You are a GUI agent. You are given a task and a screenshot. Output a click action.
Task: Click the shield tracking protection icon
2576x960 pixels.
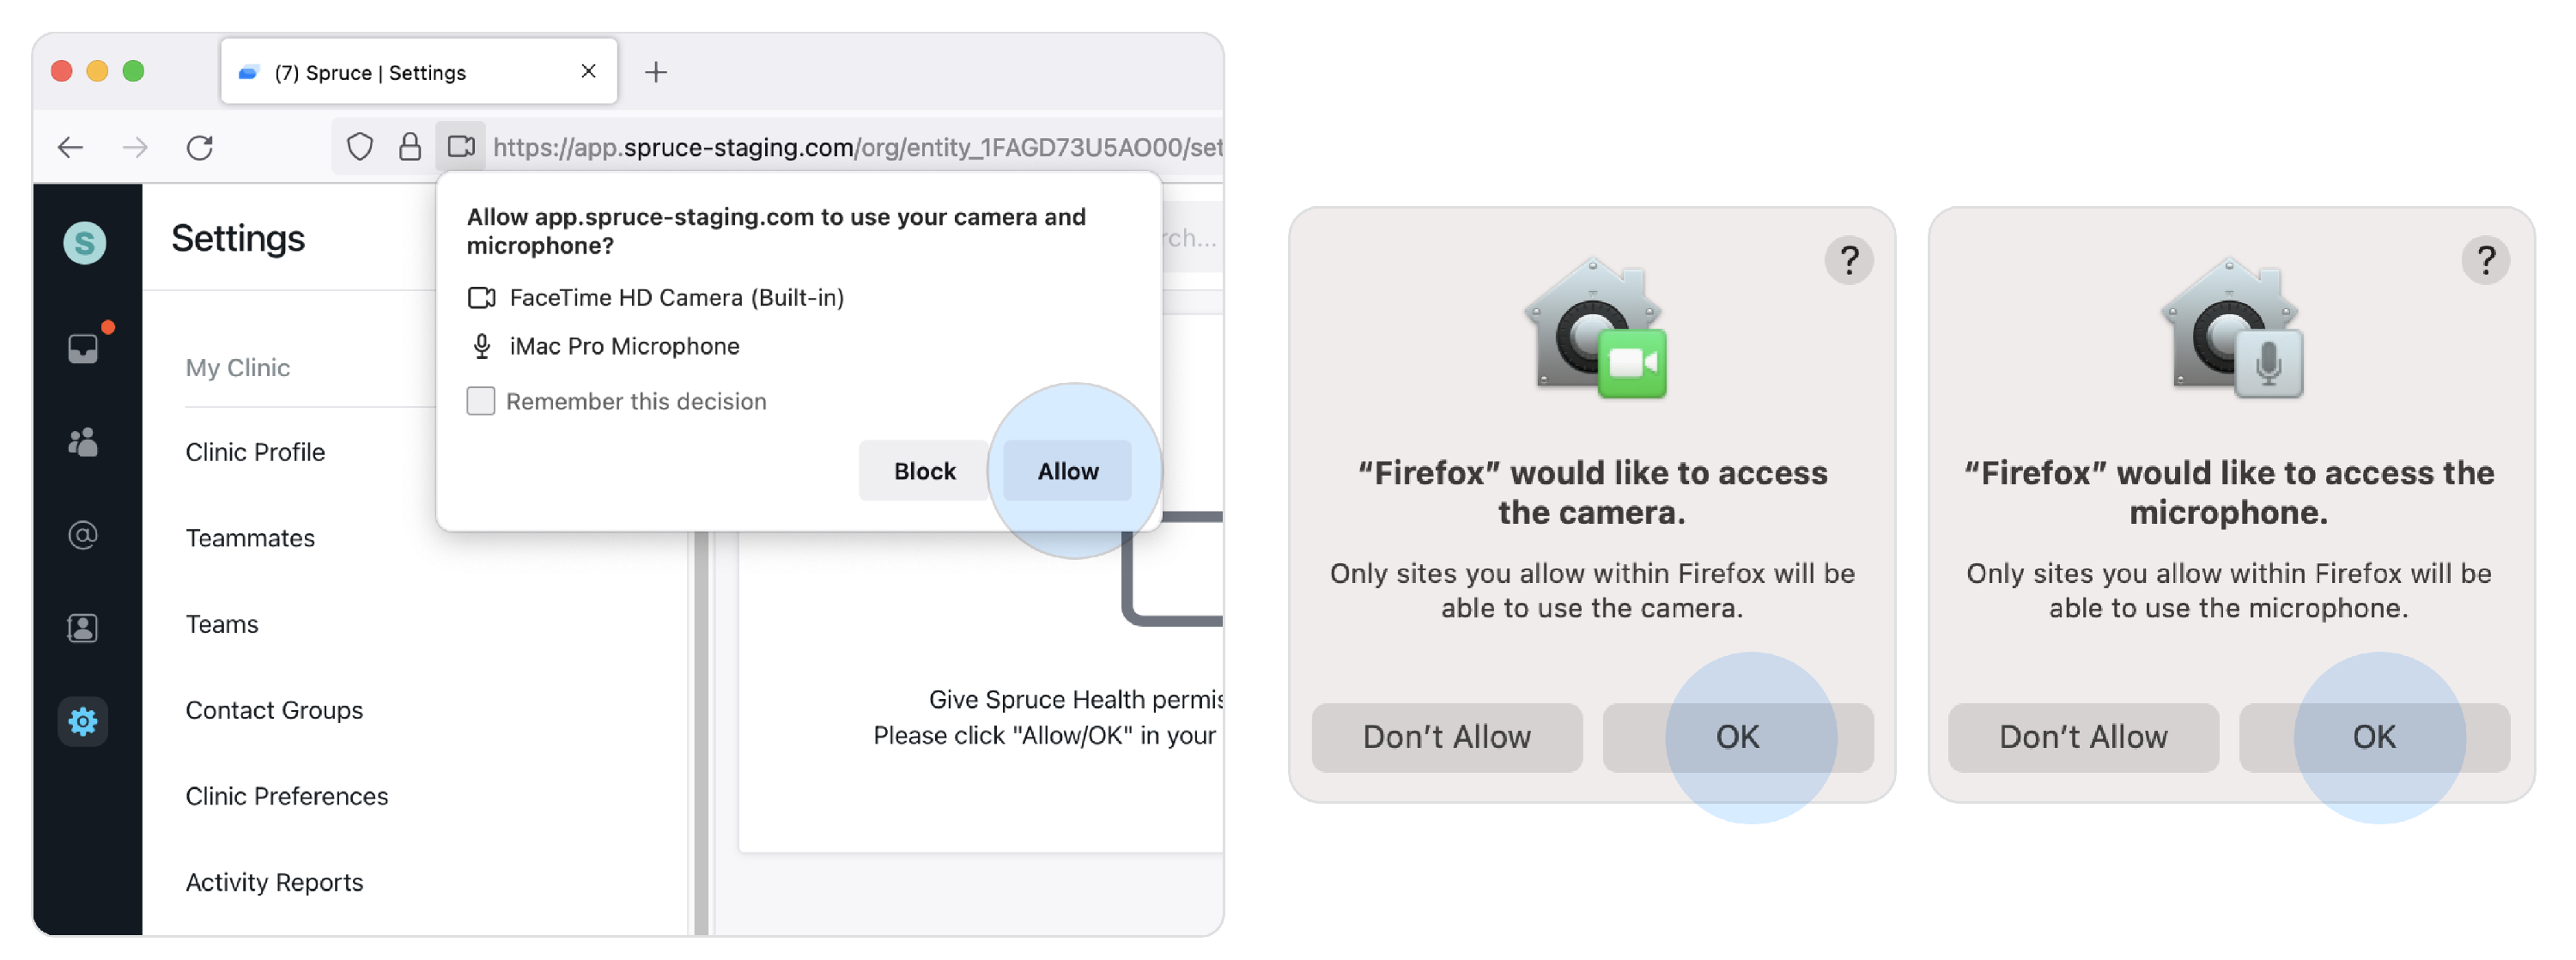tap(360, 147)
